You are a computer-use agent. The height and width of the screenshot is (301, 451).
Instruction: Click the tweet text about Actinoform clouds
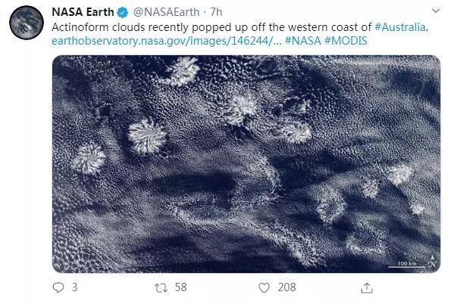211,27
